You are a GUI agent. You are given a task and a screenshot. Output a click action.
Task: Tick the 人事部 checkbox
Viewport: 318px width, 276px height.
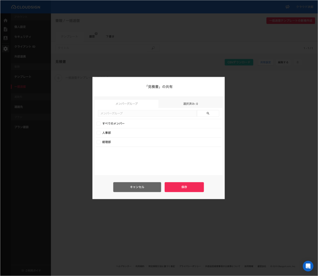(x=99, y=133)
